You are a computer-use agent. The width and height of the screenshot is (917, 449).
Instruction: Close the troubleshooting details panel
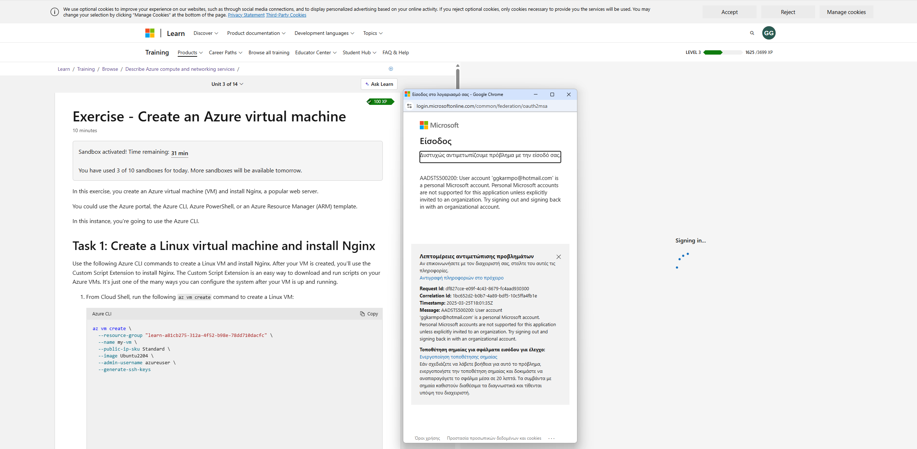(559, 257)
